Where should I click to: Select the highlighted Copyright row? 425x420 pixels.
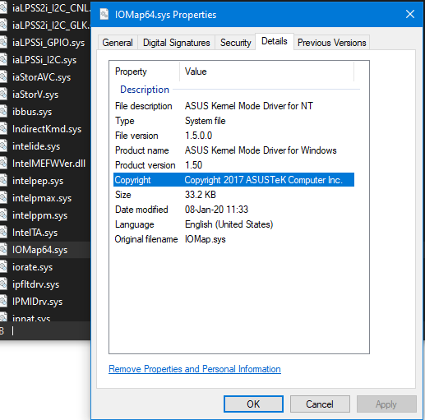pyautogui.click(x=233, y=180)
